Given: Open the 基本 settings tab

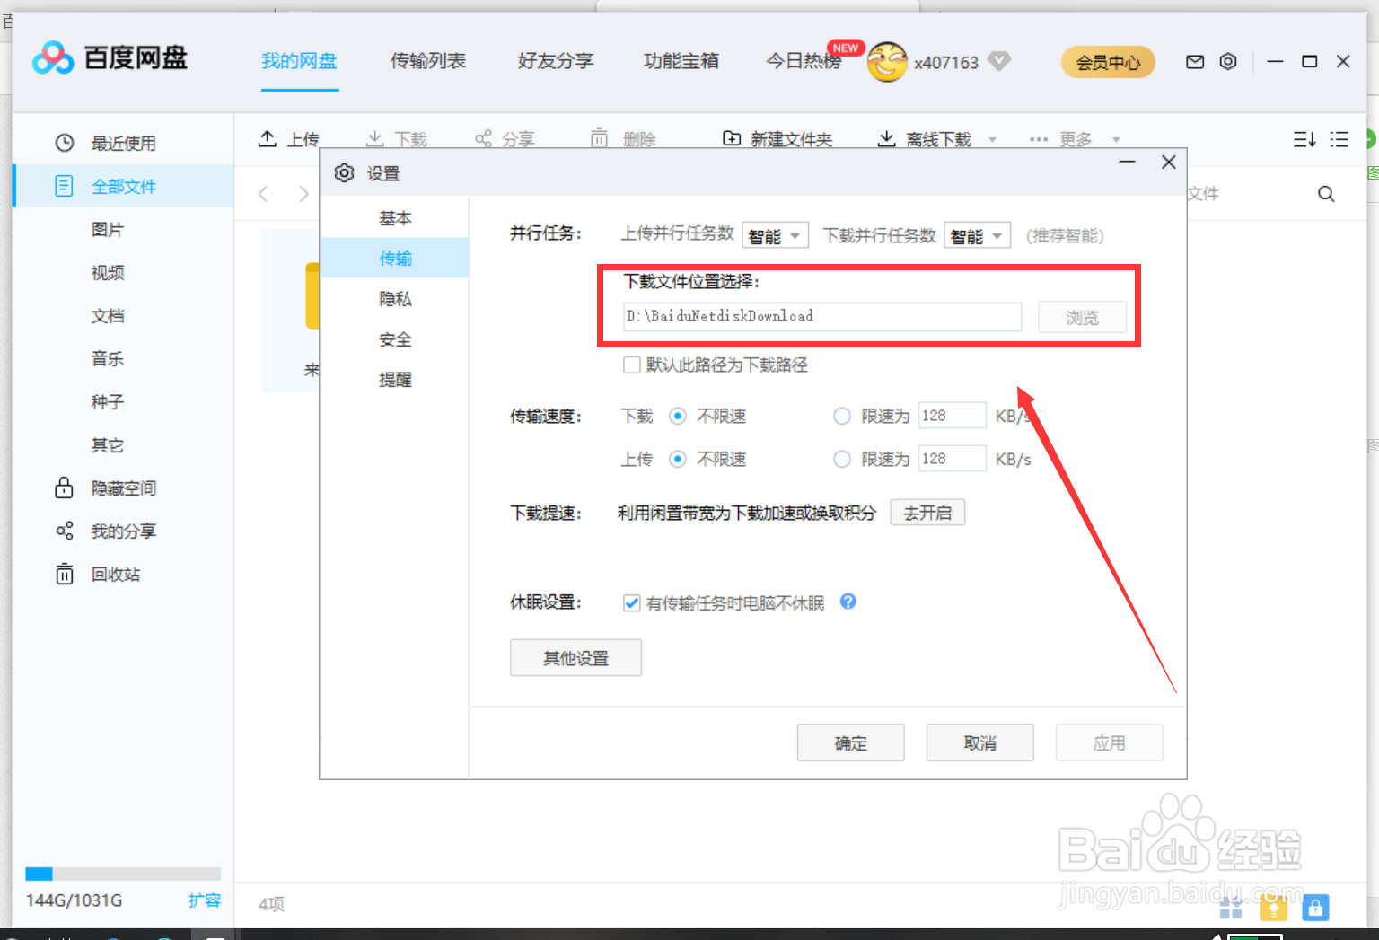Looking at the screenshot, I should pos(395,218).
